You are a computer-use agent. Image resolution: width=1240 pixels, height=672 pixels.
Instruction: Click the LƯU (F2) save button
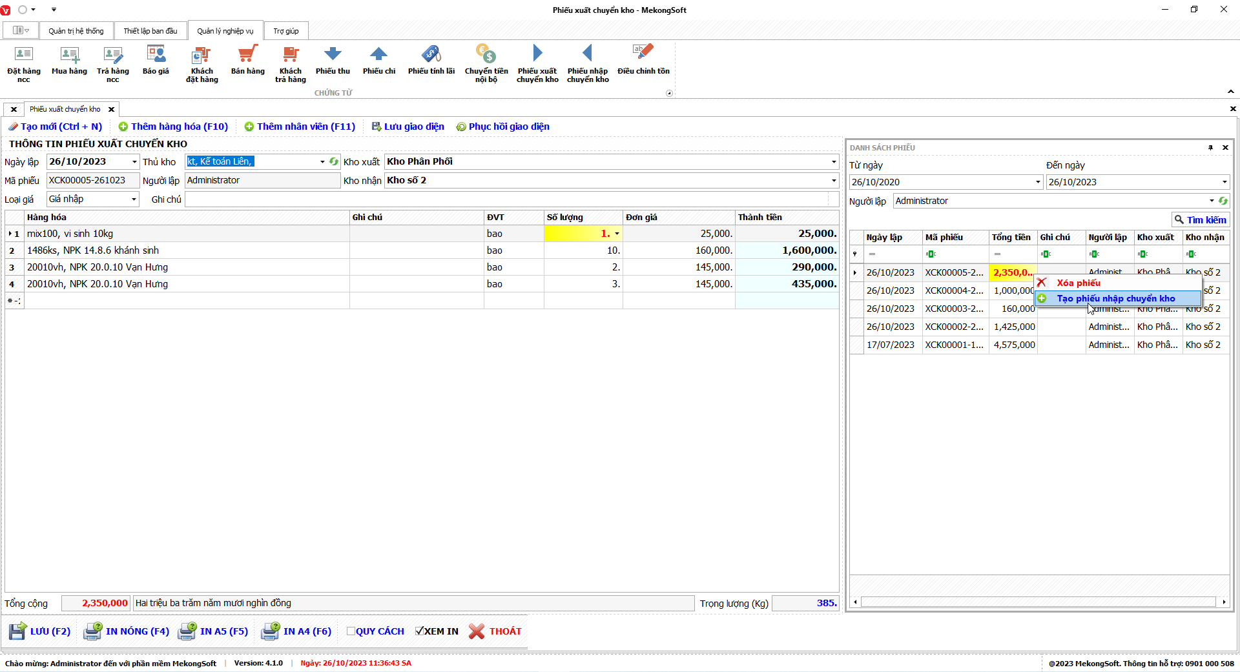coord(40,631)
